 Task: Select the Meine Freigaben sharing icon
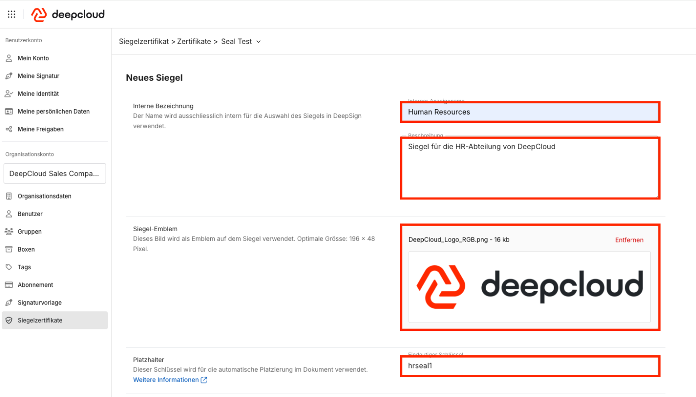click(x=9, y=129)
